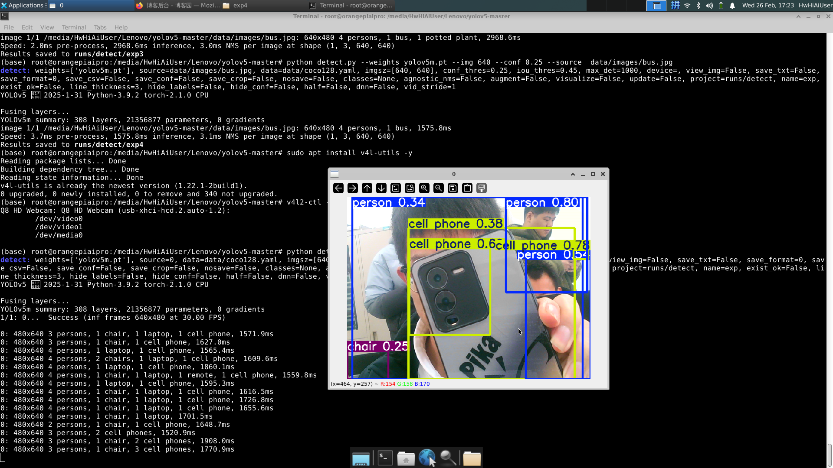Copy image to clipboard icon

click(467, 188)
